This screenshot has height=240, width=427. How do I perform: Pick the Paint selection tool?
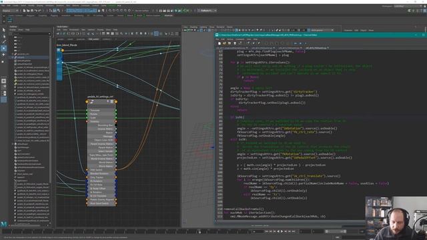point(4,42)
